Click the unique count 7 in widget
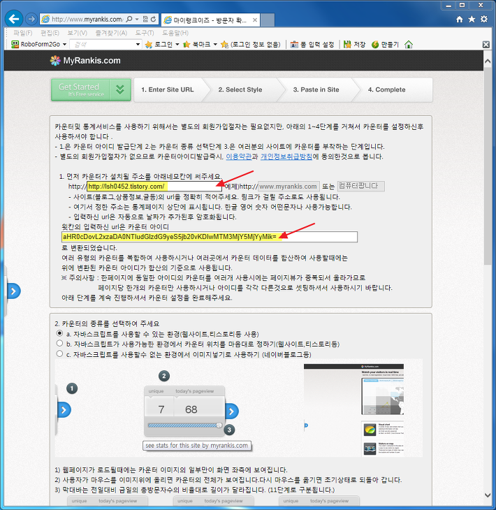This screenshot has width=496, height=510. [x=161, y=409]
